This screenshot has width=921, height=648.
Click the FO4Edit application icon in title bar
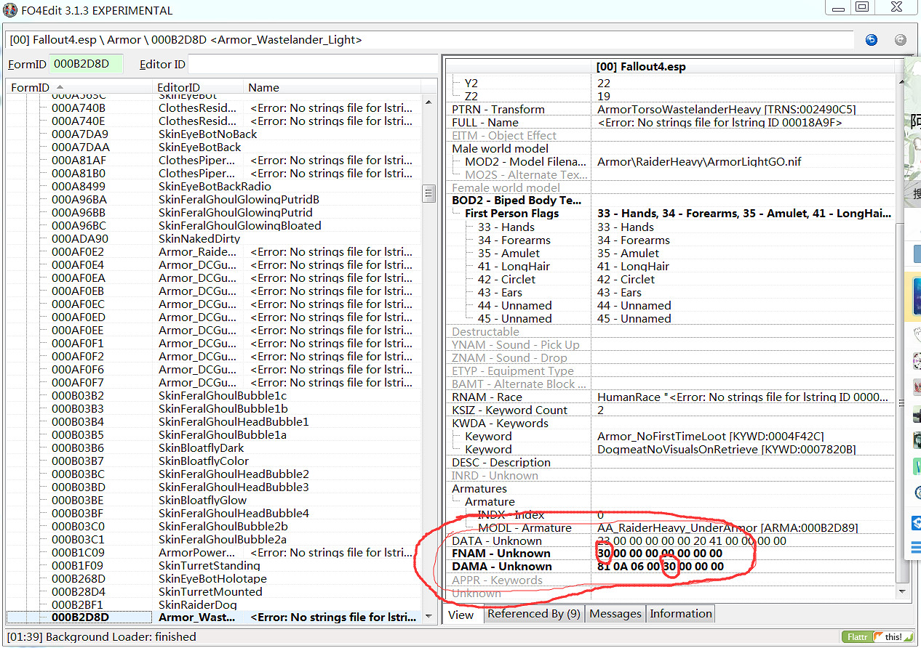click(x=9, y=10)
